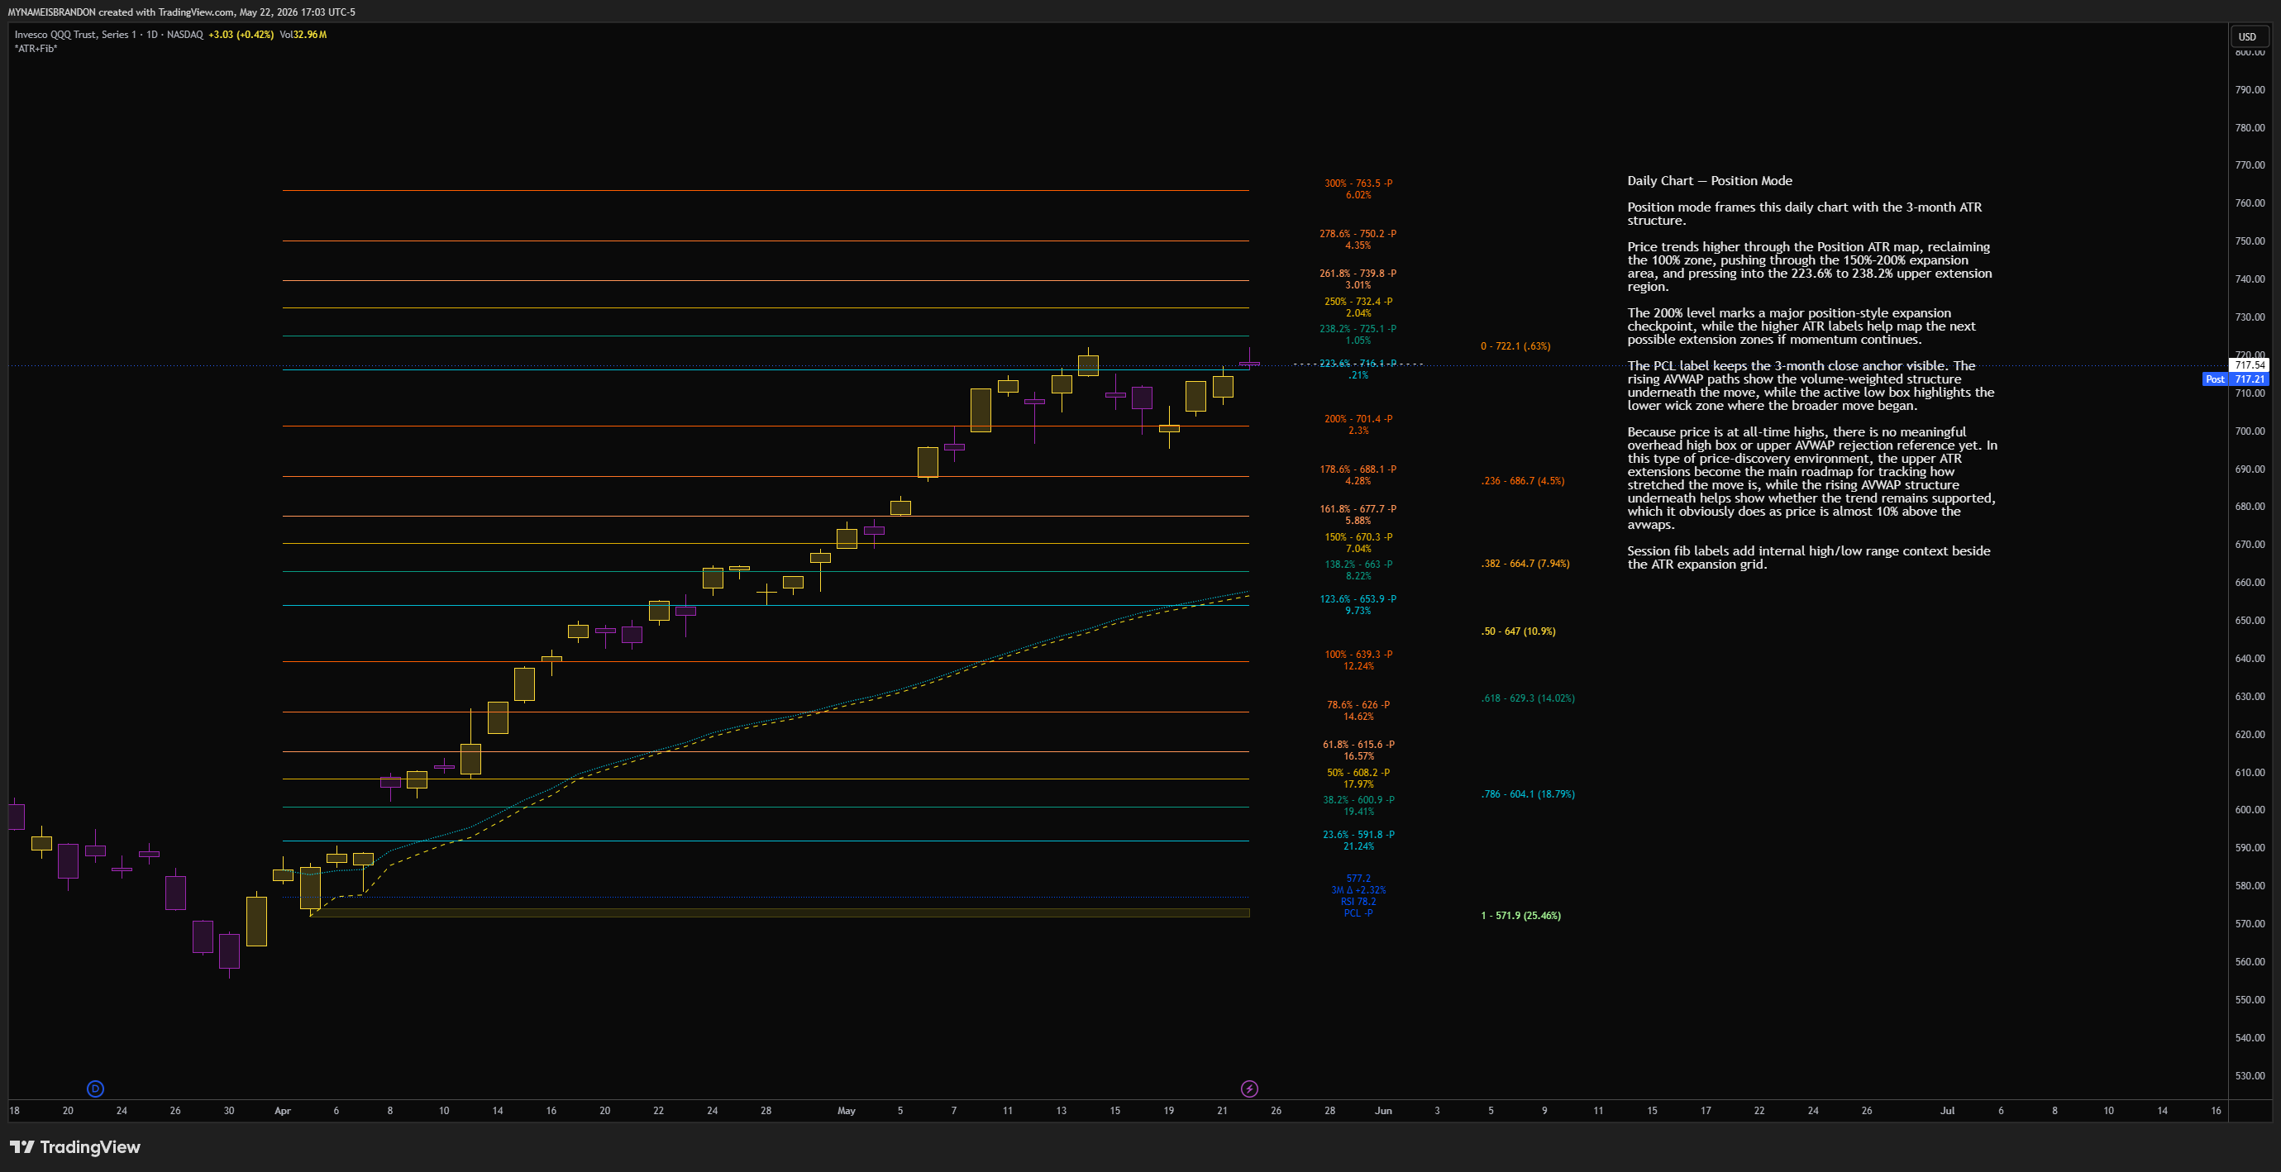Select the '123.6% - 653.9 -P' level label

[1358, 599]
